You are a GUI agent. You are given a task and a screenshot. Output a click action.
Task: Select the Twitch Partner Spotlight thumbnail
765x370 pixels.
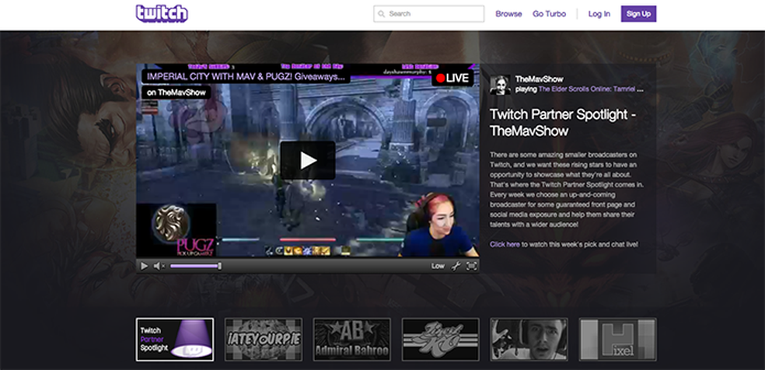(x=175, y=340)
